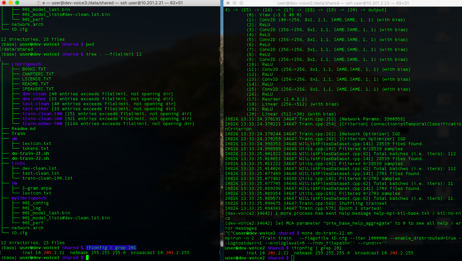This screenshot has width=462, height=261.
Task: Zoom the dev-voice3 terminal with green button
Action: point(17,3)
